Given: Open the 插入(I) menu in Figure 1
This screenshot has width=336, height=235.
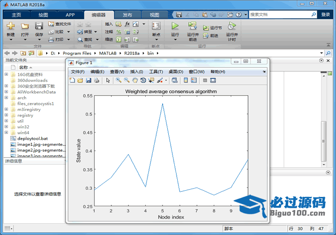Looking at the screenshot, I should point(137,72).
